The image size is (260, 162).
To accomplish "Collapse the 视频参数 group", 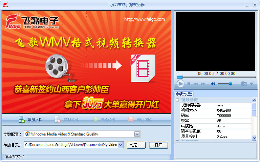I will click(177, 100).
